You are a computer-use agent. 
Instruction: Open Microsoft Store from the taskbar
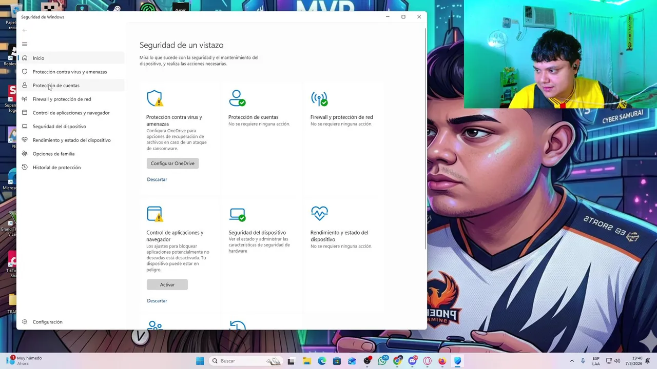click(337, 361)
